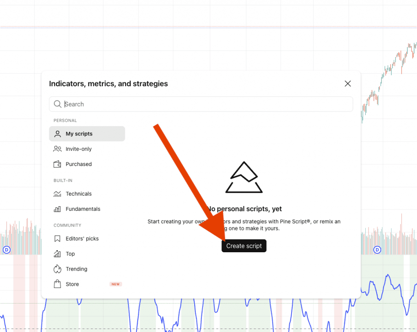This screenshot has width=417, height=332.
Task: Select the My scripts person icon
Action: point(57,133)
